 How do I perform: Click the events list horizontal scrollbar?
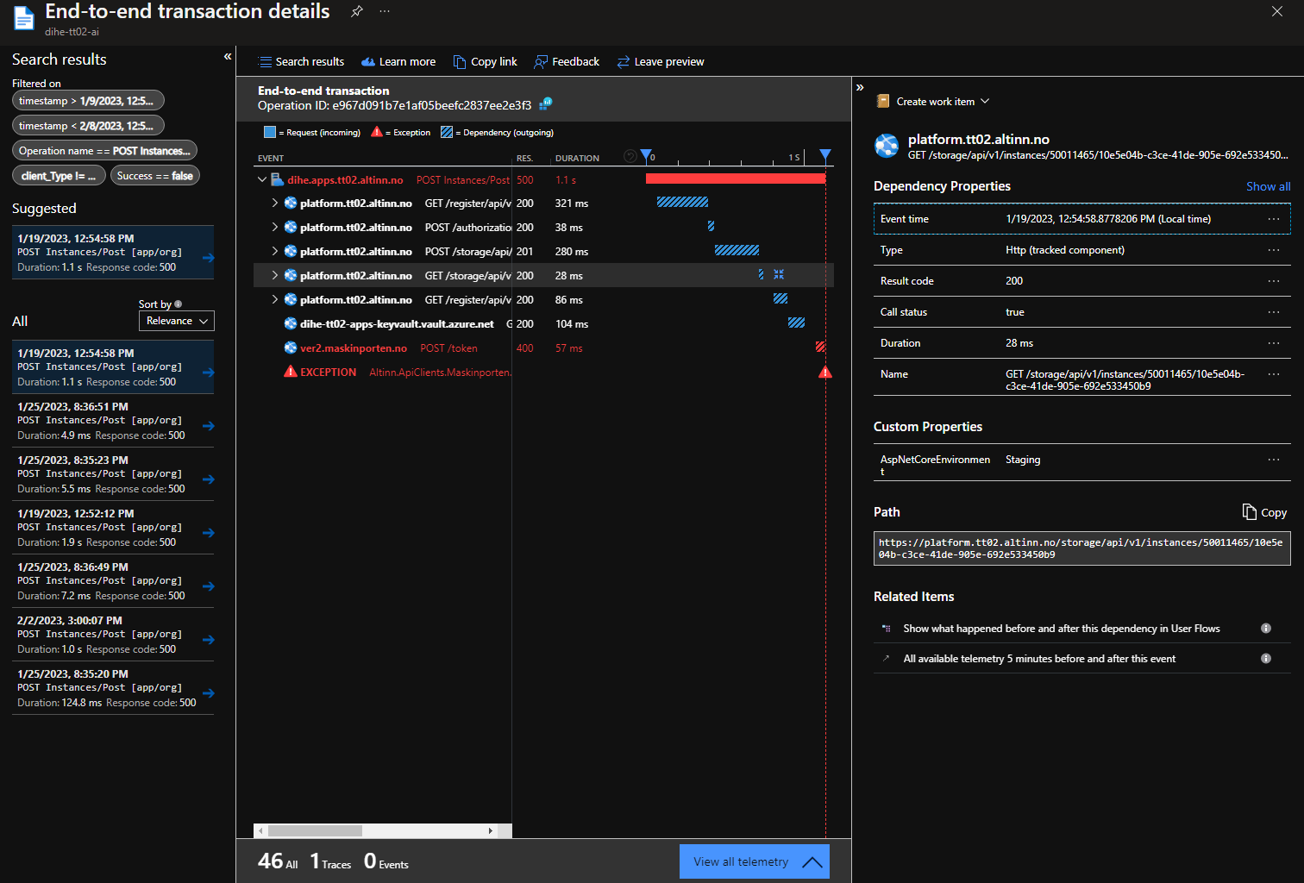pos(315,831)
